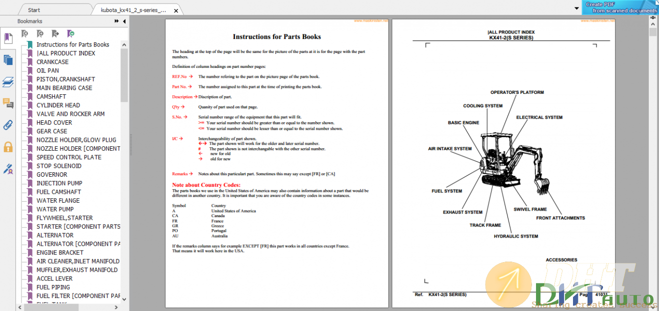Image resolution: width=659 pixels, height=311 pixels.
Task: Click the Create PDF from scanned documents banner
Action: (x=620, y=7)
